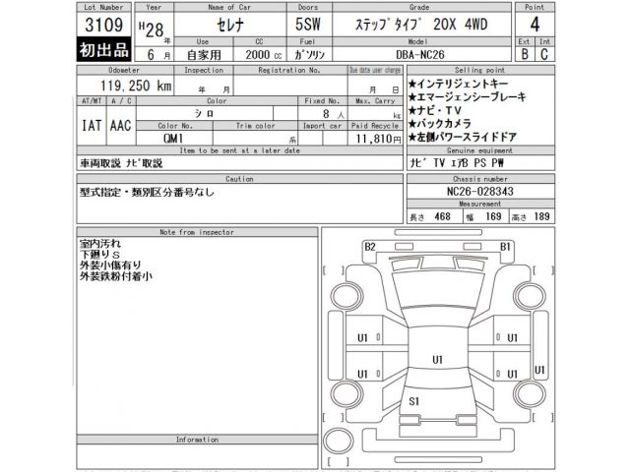Click the grade point value 4
The image size is (630, 472).
591,24
